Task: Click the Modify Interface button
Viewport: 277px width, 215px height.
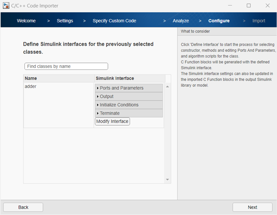Action: (112, 121)
